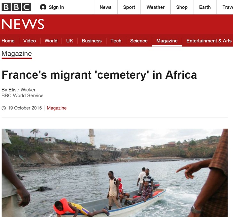Click the underlined Magazine section heading
Screen dimensions: 233x217
point(17,54)
